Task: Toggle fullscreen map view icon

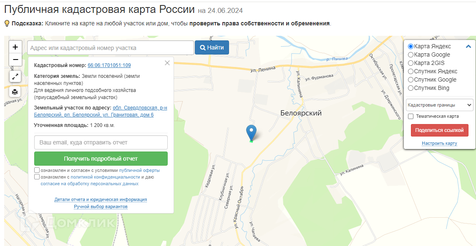Action: point(15,77)
